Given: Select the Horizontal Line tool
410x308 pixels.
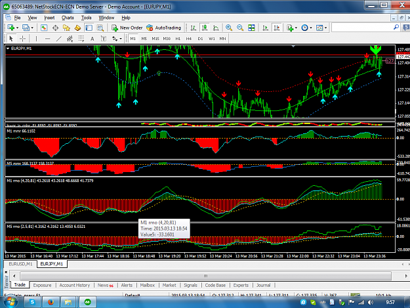Looking at the screenshot, I should click(x=47, y=39).
